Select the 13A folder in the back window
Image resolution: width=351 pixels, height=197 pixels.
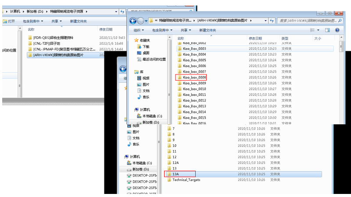pyautogui.click(x=244, y=174)
